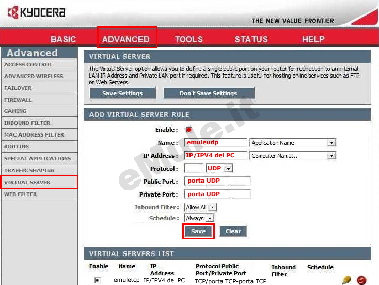Screen dimensions: 379x285
Task: Toggle the emuletcp row enable checkbox
Action: tap(98, 280)
